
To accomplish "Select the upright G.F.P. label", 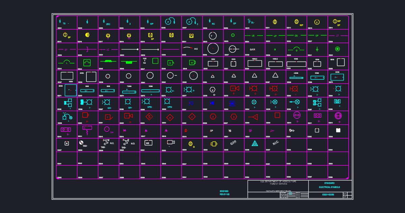I will 252,49.
